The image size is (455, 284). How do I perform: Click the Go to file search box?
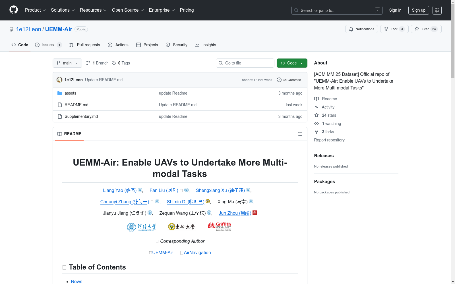tap(245, 63)
